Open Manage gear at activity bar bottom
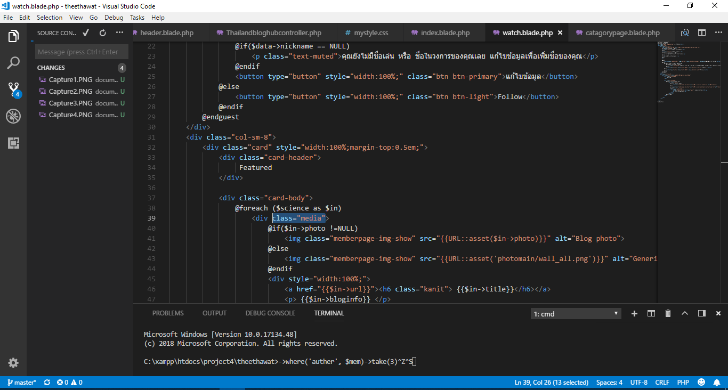 13,363
